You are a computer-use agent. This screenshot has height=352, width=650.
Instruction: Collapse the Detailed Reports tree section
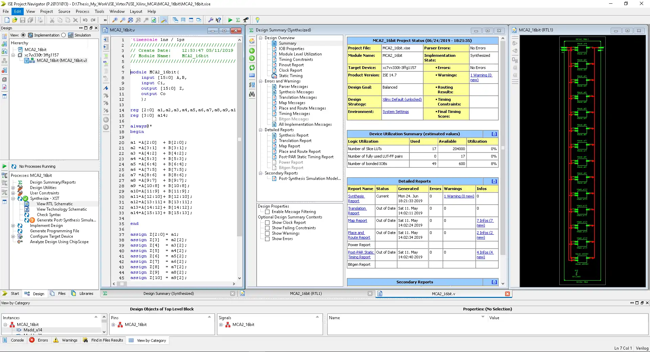pos(261,130)
